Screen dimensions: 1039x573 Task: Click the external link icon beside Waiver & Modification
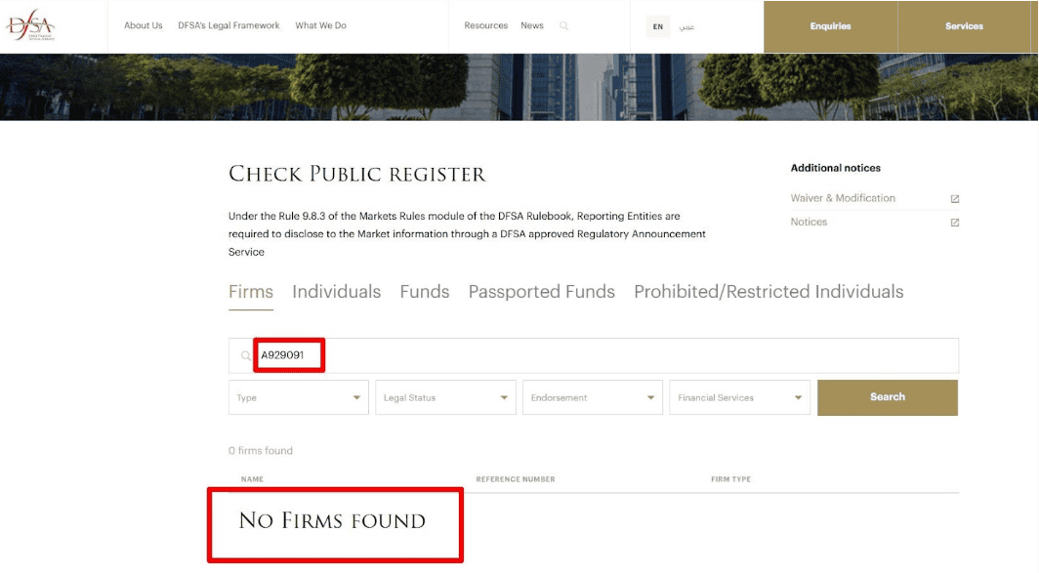pyautogui.click(x=954, y=199)
